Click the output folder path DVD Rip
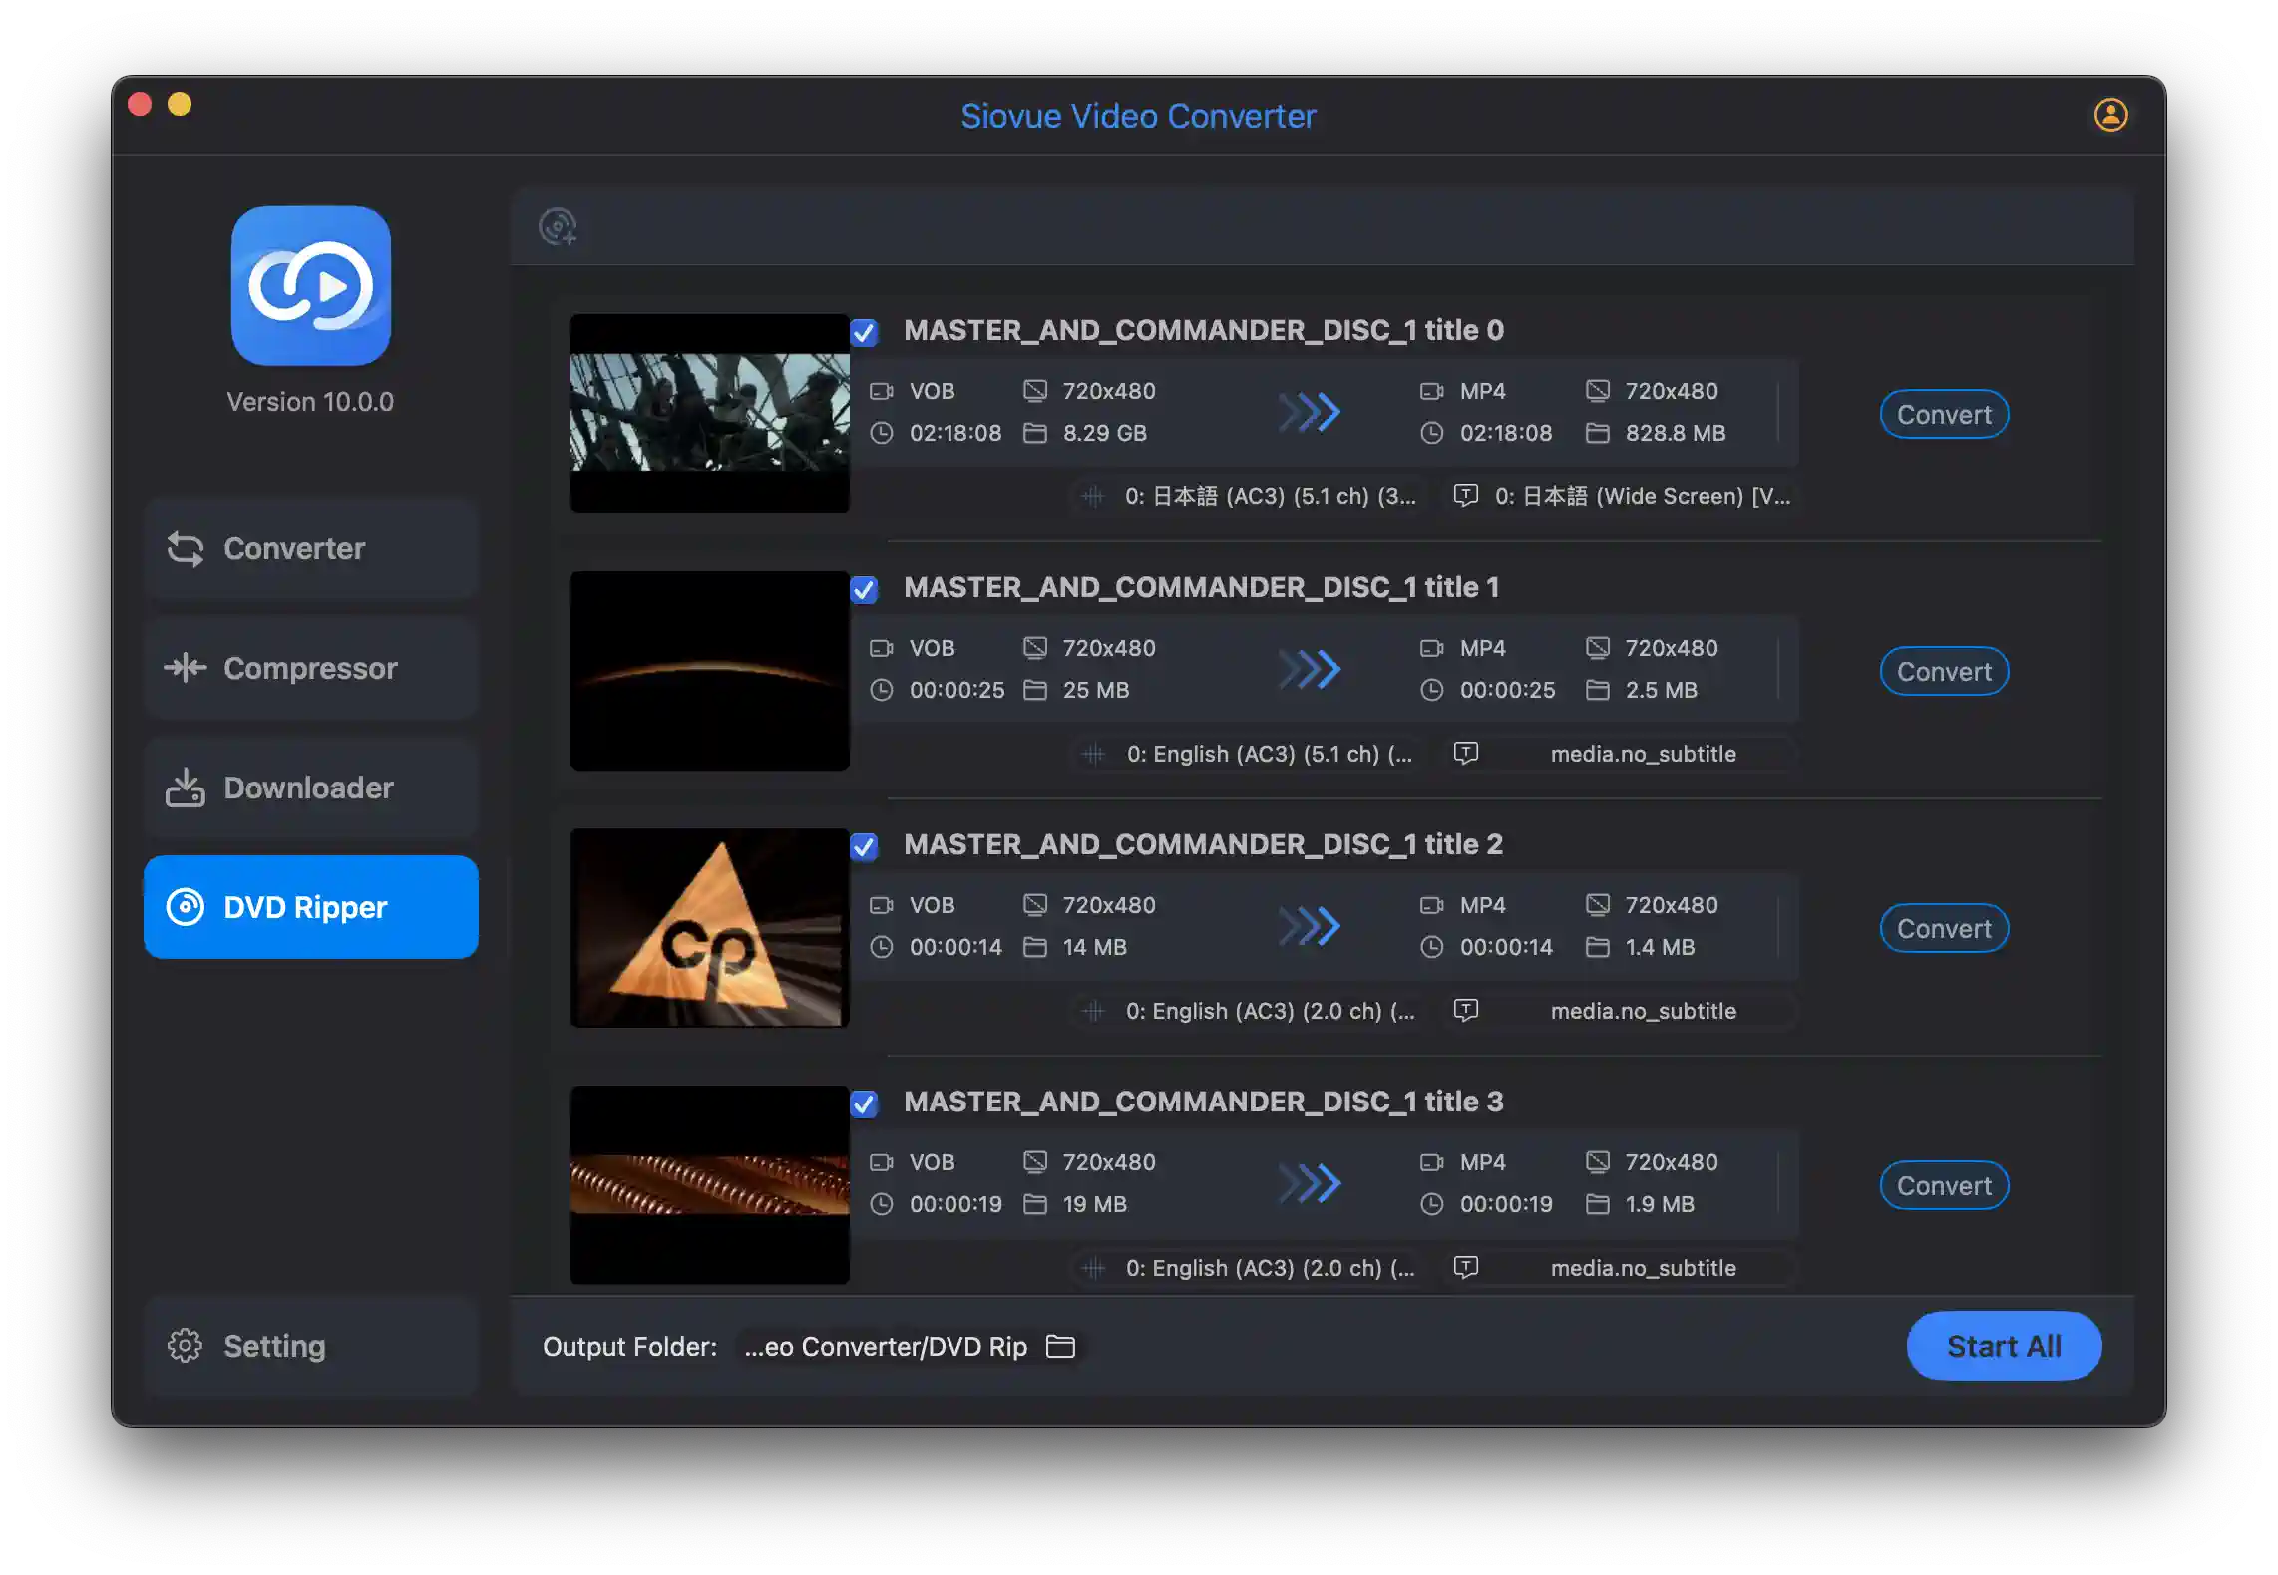Screen dimensions: 2278x1575 886,1347
